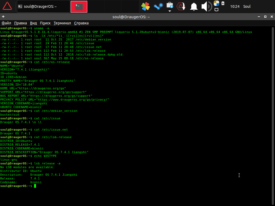Click the line VERSION_CODENAME=jiangshi
The width and height of the screenshot is (275, 206).
pos(24,103)
